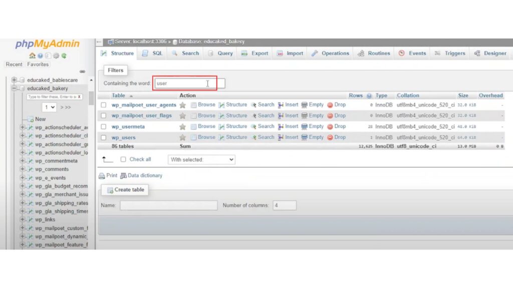Screen dimensions: 513x288
Task: Click the New table icon in tree
Action: pyautogui.click(x=31, y=119)
